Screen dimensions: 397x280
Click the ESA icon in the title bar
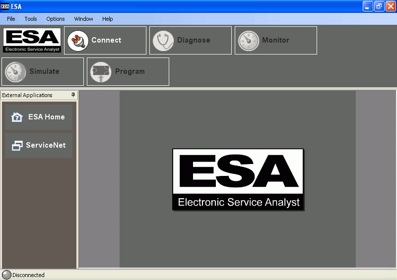point(5,6)
